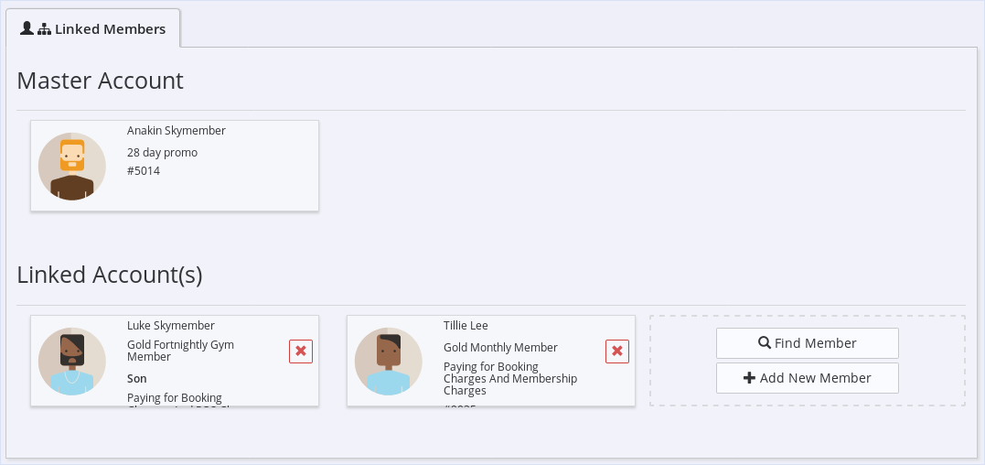Click Luke Skymember's avatar picture
This screenshot has width=985, height=465.
[72, 362]
